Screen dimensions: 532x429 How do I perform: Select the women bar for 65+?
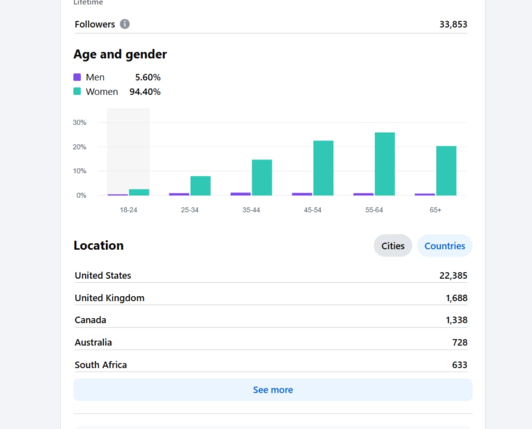pos(446,170)
